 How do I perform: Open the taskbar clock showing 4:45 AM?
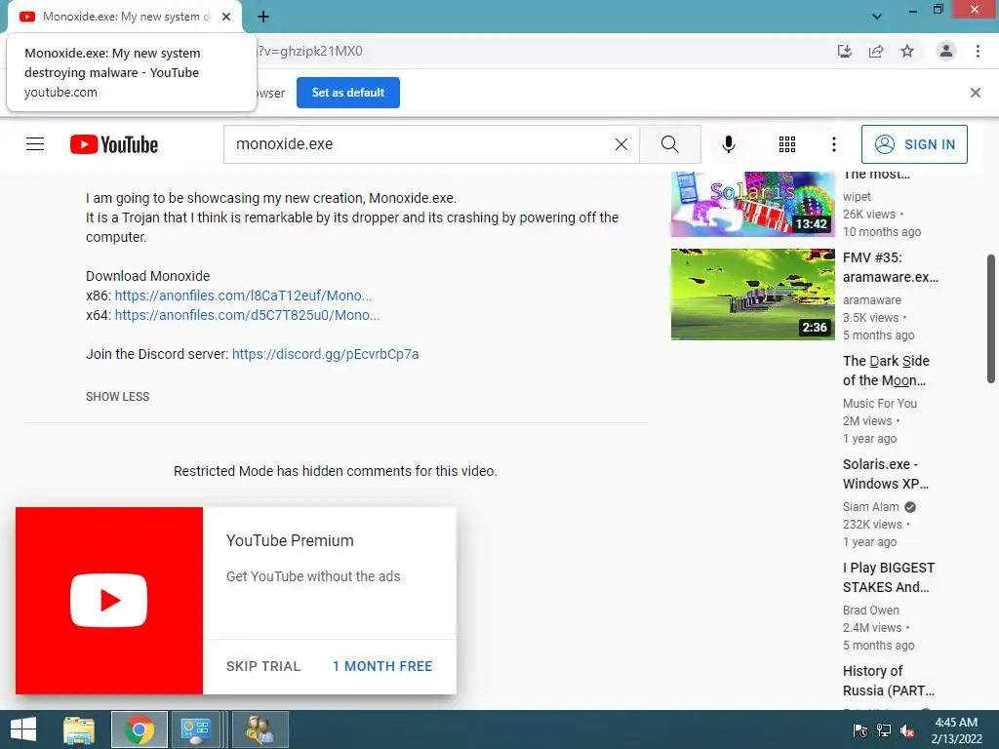(956, 730)
